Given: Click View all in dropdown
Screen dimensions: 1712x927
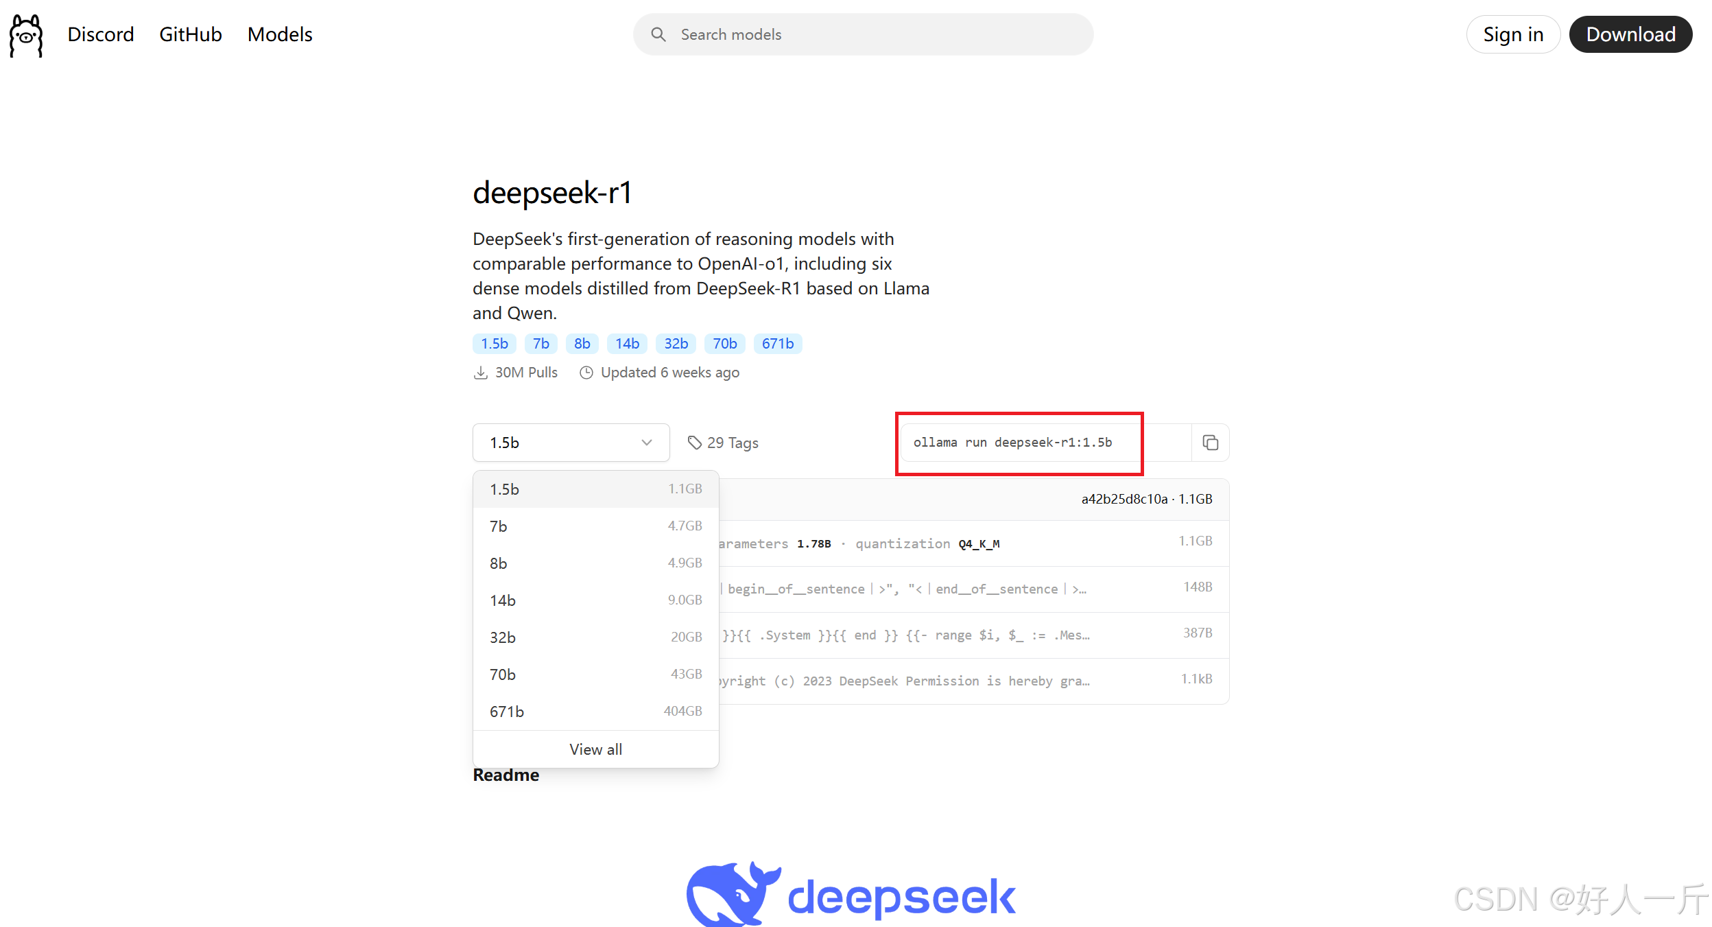Looking at the screenshot, I should coord(595,749).
